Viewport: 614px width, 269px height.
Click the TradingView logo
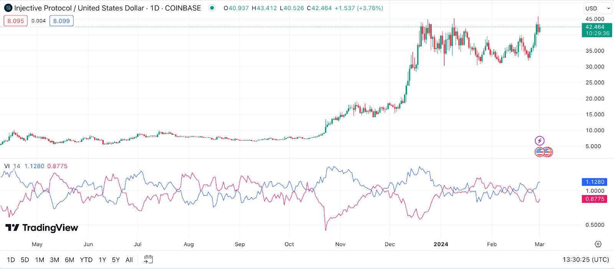[42, 228]
